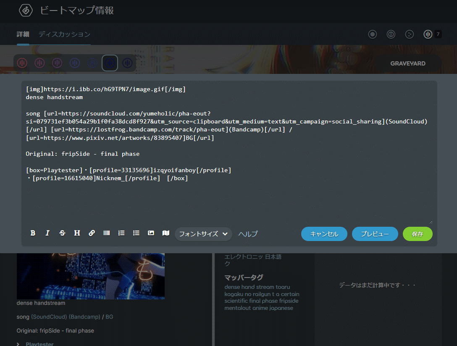Switch to the ディスカッション tab
This screenshot has height=346, width=457.
pos(64,34)
